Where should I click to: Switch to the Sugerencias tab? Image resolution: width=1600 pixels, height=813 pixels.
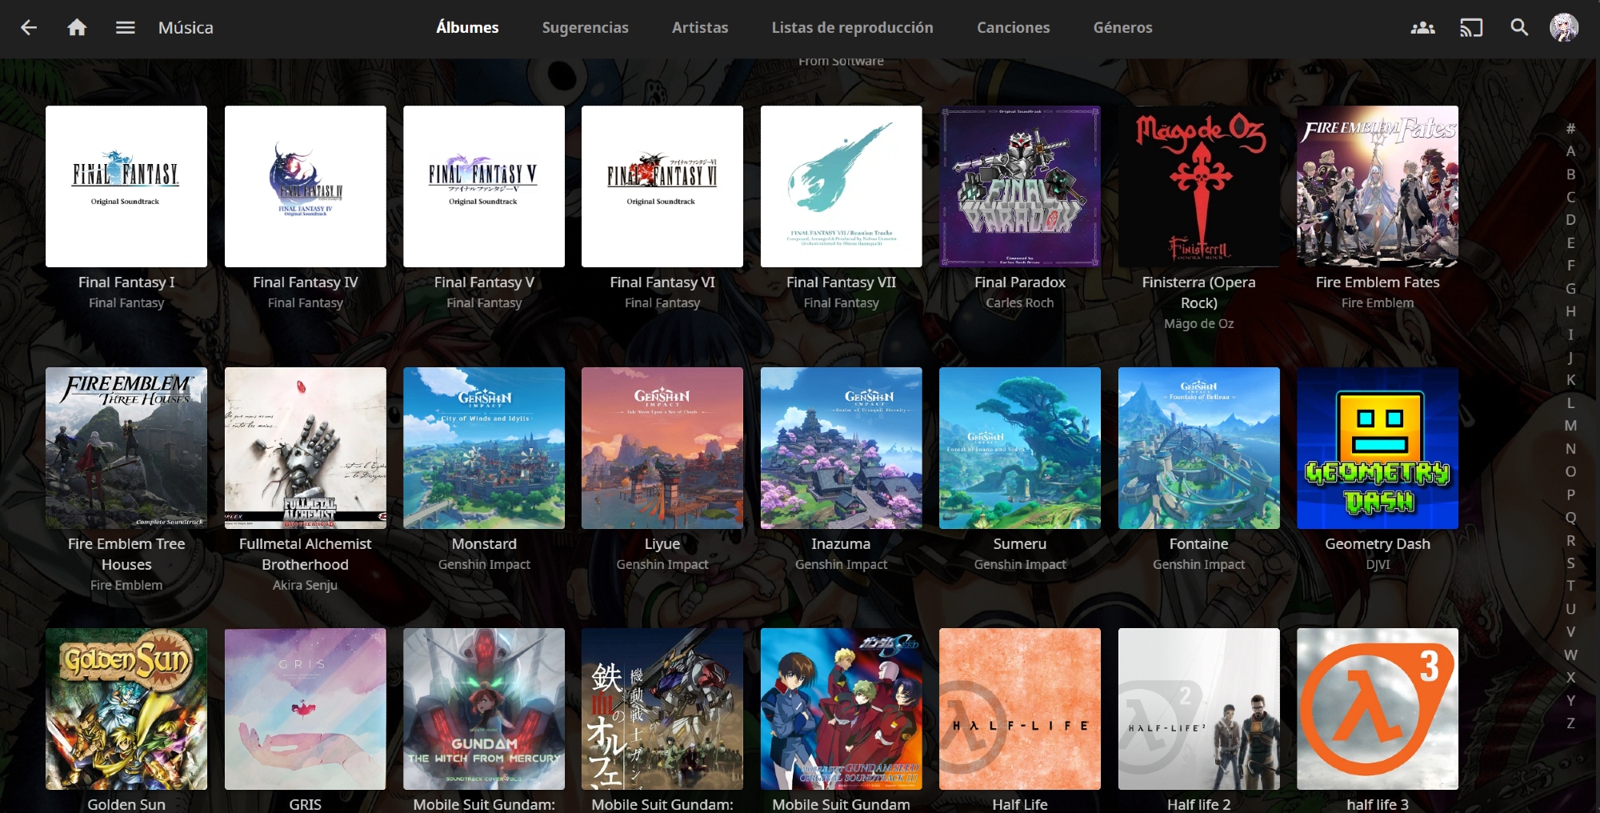[x=585, y=28]
